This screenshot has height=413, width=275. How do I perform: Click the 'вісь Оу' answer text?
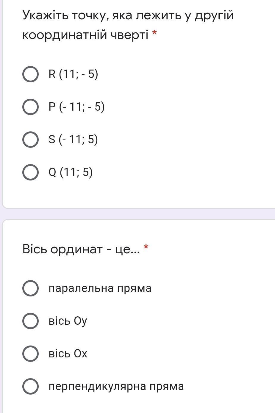point(68,321)
